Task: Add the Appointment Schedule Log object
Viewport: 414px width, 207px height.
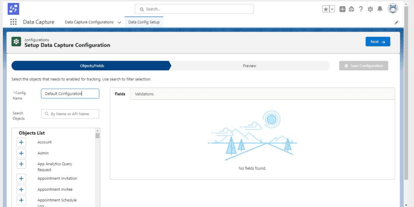Action: point(22,200)
